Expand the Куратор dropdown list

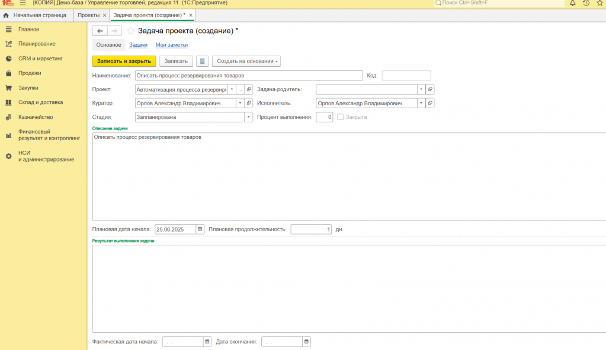(x=240, y=103)
